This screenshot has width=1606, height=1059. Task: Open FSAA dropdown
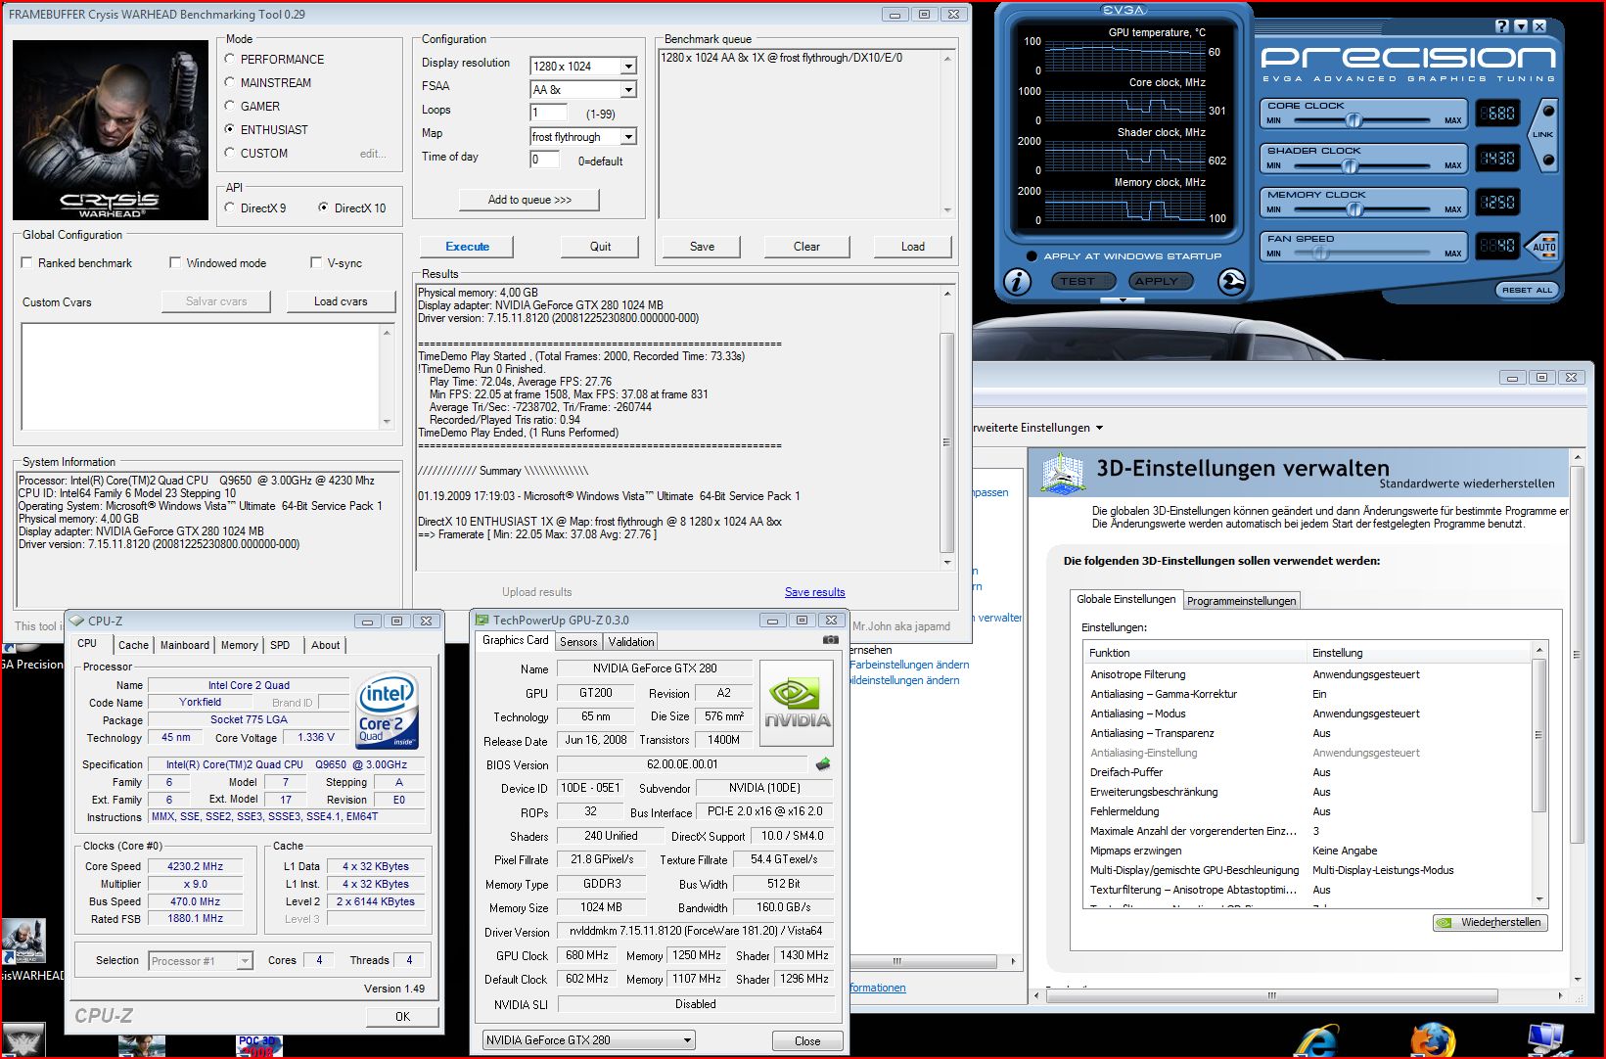point(628,89)
